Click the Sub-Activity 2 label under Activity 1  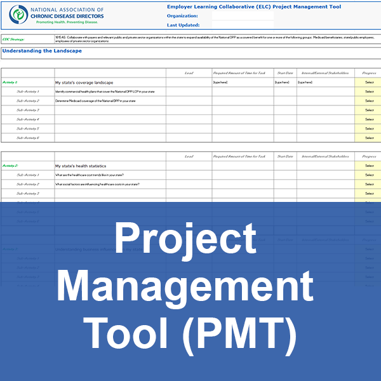28,101
